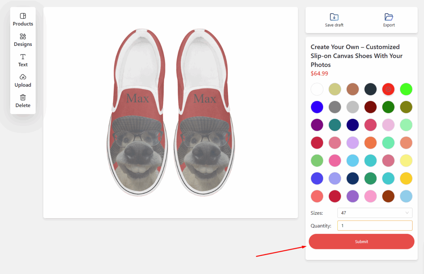Select the rust brown color swatch
This screenshot has height=274, width=424.
[388, 196]
